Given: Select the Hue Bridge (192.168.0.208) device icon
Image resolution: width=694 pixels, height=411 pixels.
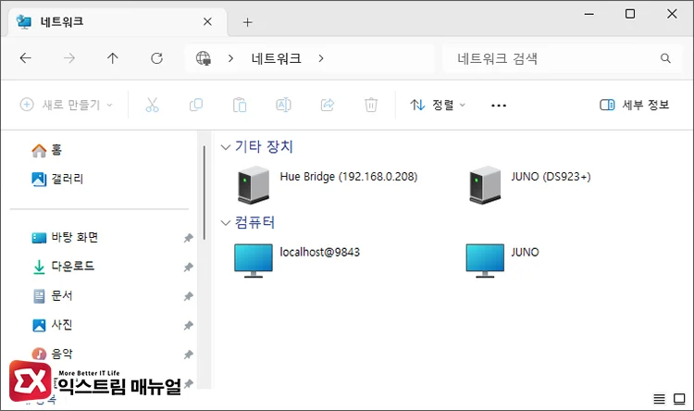Looking at the screenshot, I should click(x=254, y=185).
